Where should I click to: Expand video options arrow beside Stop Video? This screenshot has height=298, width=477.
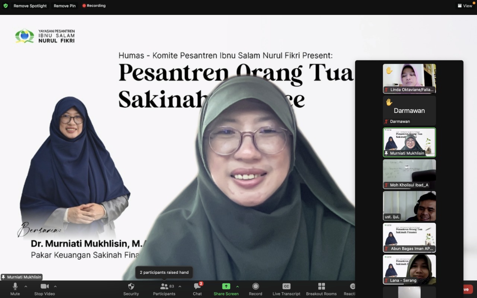pos(55,286)
